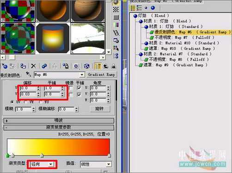Select 遮罩 Map #9 Gradient Ramp node
This screenshot has height=173, width=232.
(173, 65)
